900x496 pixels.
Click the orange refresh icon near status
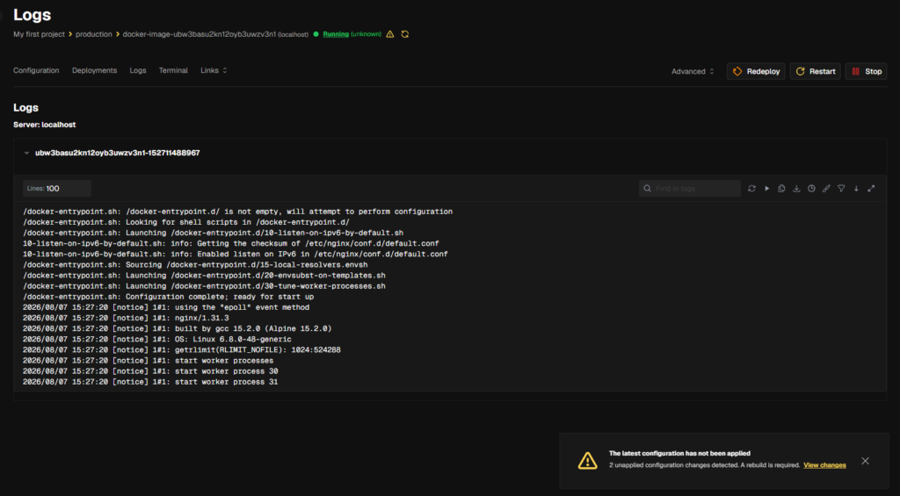coord(404,34)
